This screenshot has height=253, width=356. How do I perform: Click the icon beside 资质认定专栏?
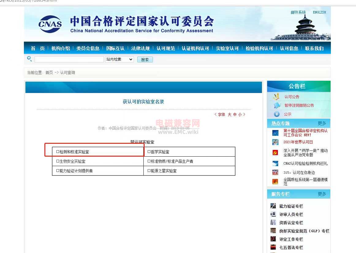[273, 222]
